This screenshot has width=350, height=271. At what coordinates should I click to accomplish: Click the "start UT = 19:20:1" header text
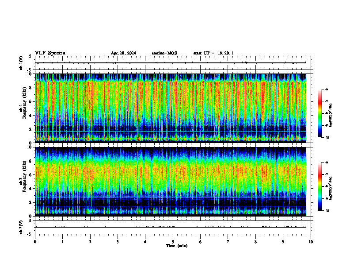pos(213,53)
